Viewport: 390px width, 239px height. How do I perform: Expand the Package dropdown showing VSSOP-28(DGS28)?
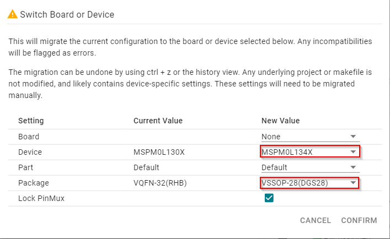pyautogui.click(x=309, y=183)
